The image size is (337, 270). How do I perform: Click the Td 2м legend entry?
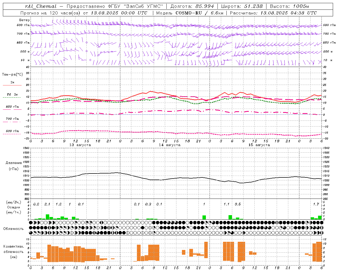[x=12, y=94]
